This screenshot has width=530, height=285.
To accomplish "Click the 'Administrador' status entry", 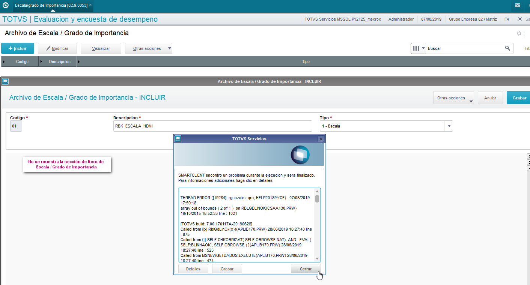I will pyautogui.click(x=401, y=19).
